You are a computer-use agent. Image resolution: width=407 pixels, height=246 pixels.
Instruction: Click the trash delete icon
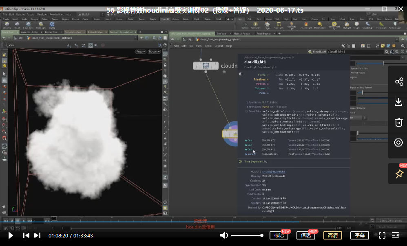point(398,122)
